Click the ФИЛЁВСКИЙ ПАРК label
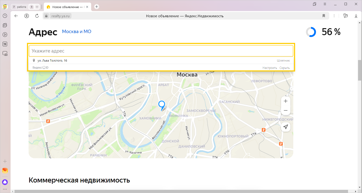The width and height of the screenshot is (362, 193). coord(82,87)
